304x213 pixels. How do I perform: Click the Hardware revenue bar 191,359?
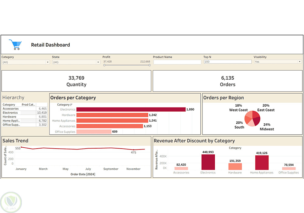tap(235, 167)
